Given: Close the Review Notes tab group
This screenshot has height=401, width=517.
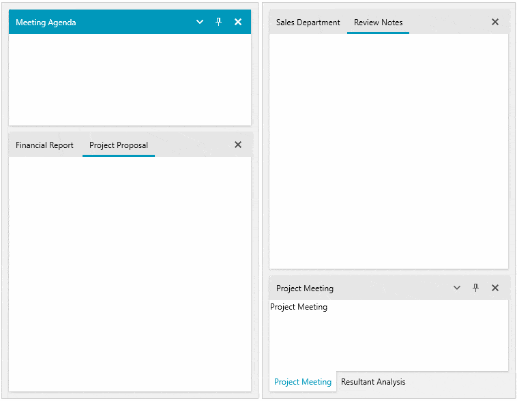Looking at the screenshot, I should click(x=495, y=22).
